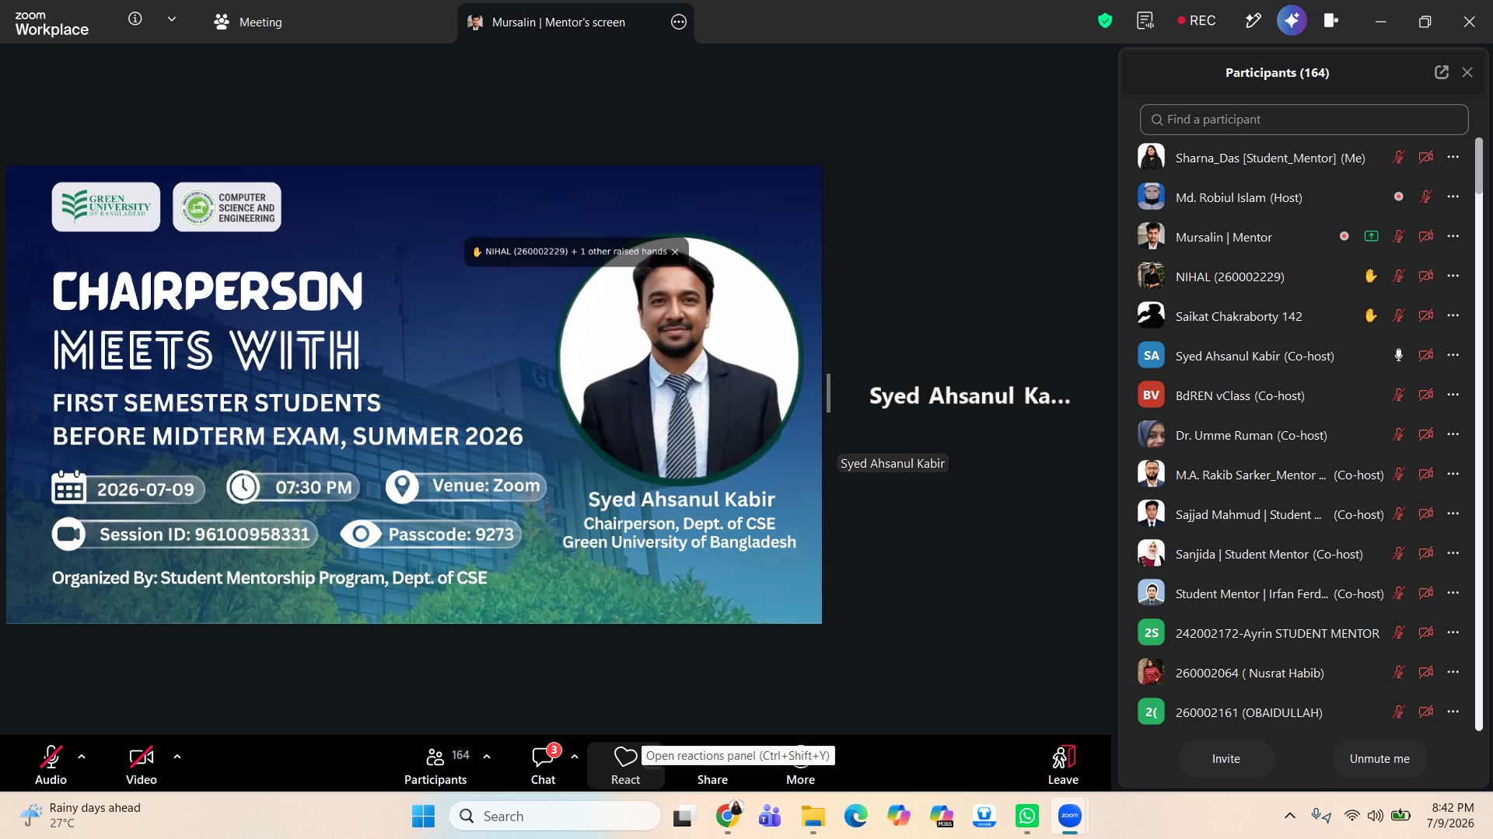The width and height of the screenshot is (1493, 839).
Task: Expand the Chat options chevron
Action: [575, 757]
